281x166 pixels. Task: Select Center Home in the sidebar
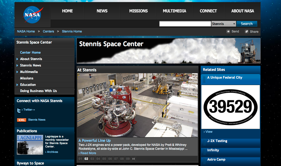click(x=30, y=53)
